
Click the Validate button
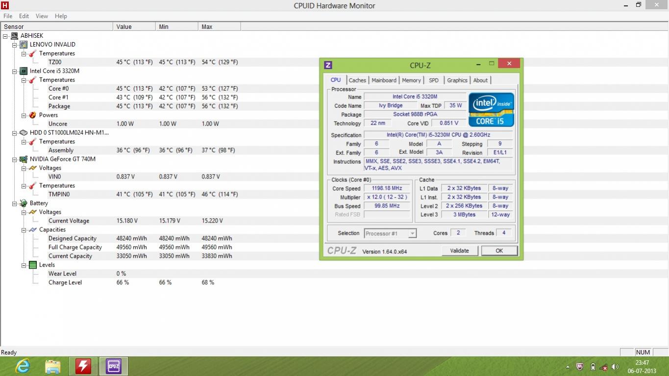click(x=459, y=251)
